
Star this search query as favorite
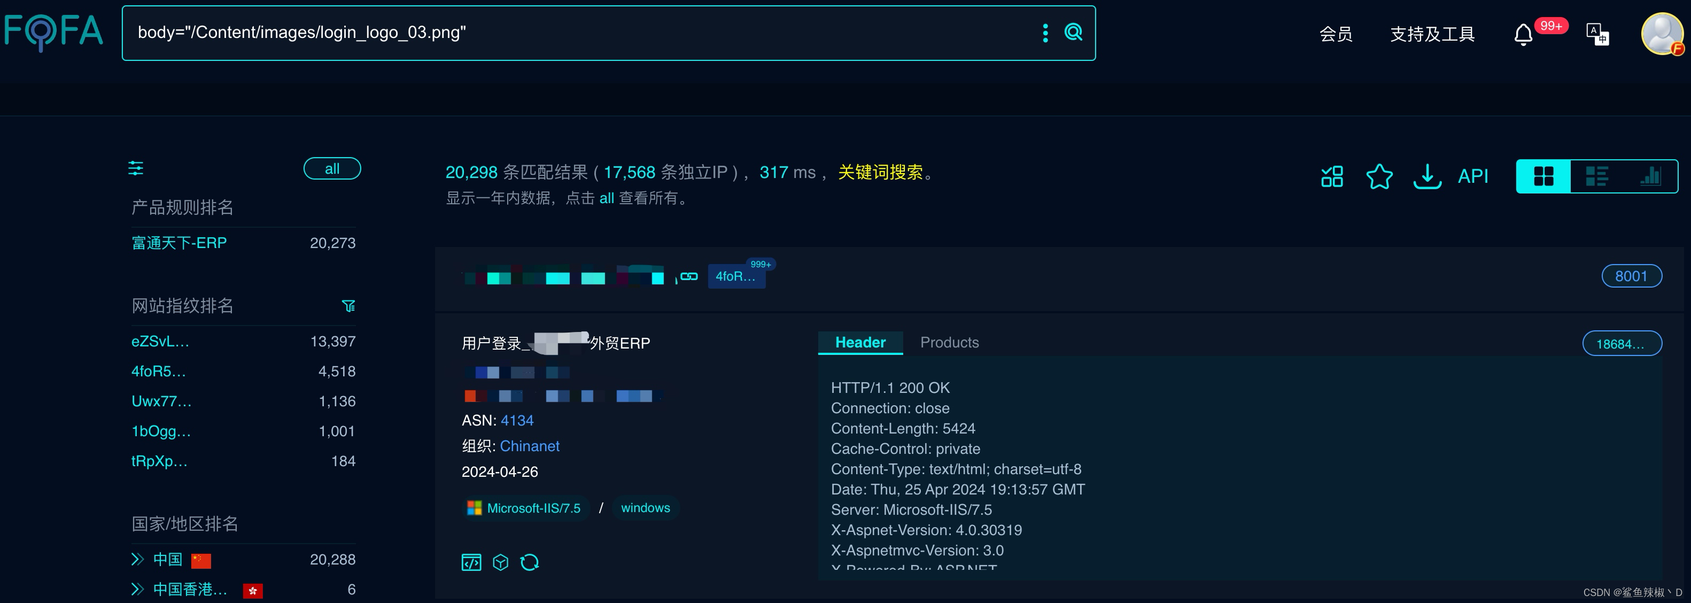tap(1379, 176)
